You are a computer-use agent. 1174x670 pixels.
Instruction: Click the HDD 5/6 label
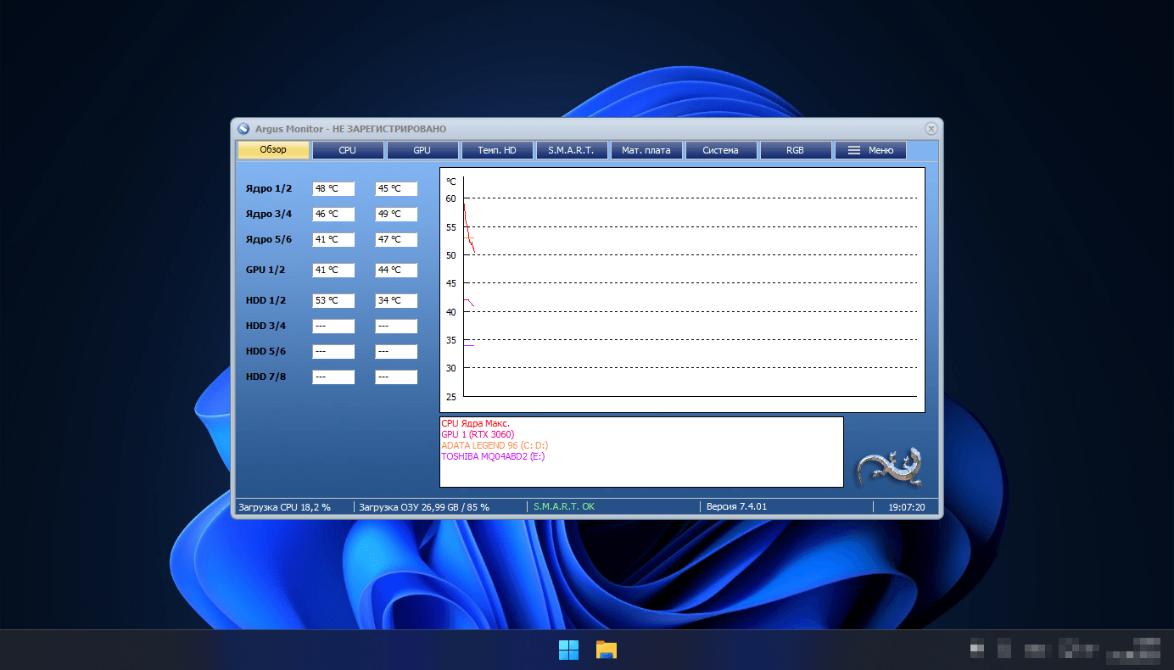266,351
